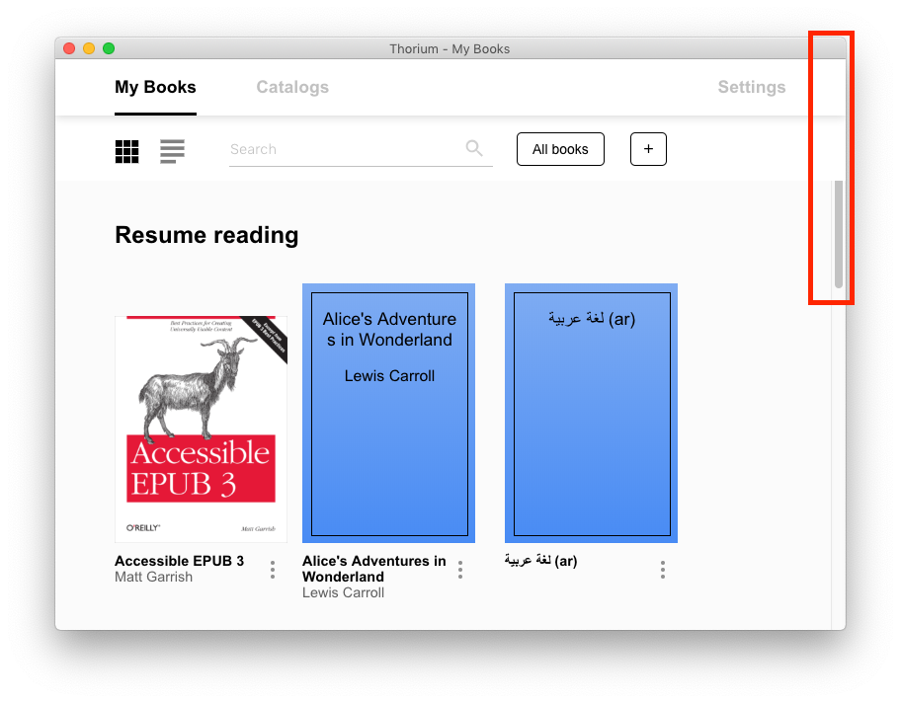
Task: Click the Accessible EPUB 3 title text
Action: point(179,561)
